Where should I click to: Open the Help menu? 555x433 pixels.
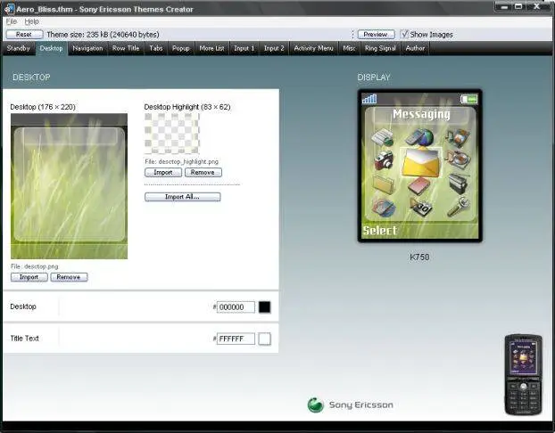pyautogui.click(x=31, y=21)
